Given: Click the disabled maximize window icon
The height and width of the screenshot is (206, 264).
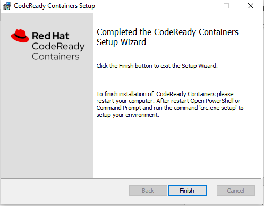Looking at the screenshot, I should pos(226,6).
